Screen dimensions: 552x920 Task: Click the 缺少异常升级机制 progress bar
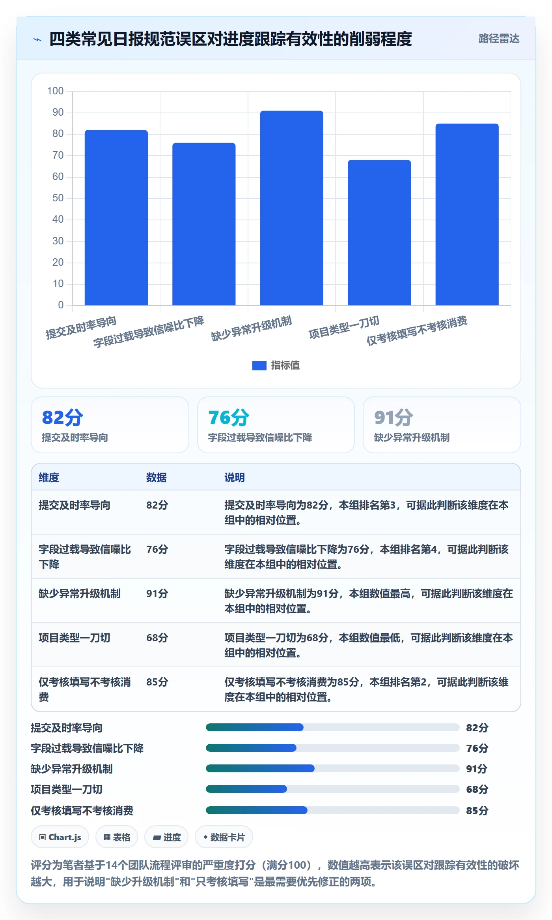pos(333,768)
